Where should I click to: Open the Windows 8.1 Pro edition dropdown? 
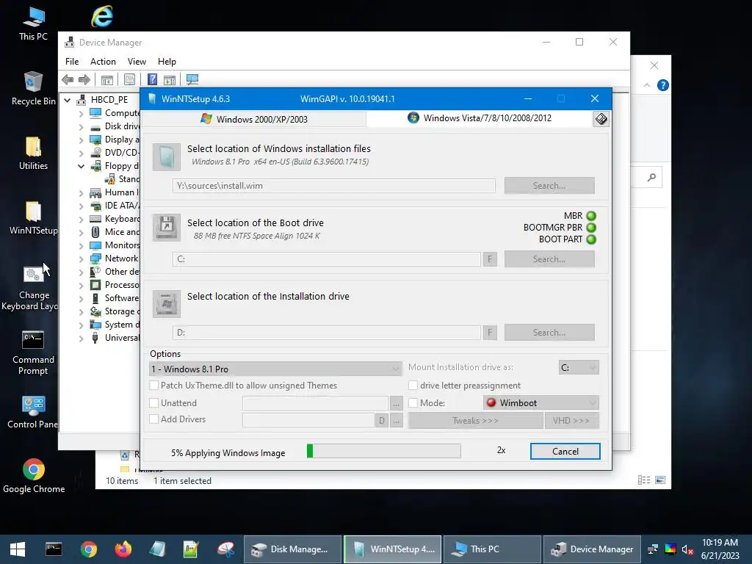[275, 369]
